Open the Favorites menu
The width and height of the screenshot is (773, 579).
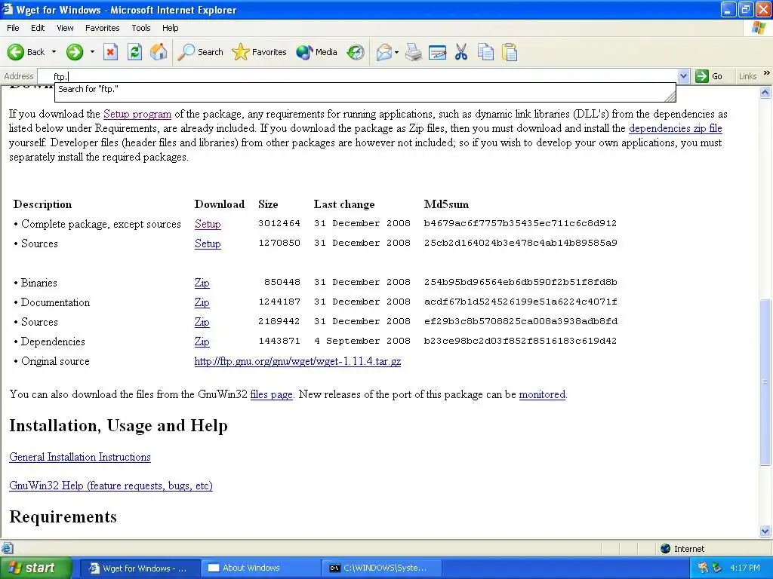(x=102, y=28)
